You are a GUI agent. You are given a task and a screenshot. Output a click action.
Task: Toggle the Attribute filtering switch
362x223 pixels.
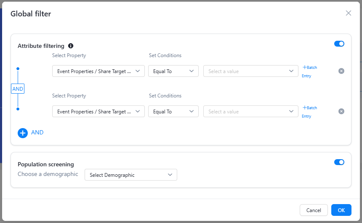339,44
